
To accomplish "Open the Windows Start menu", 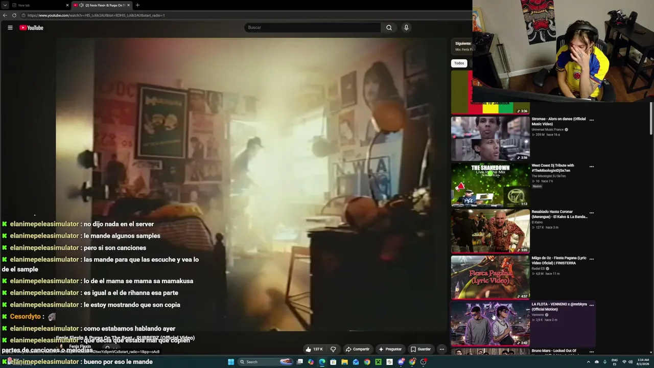I will [x=231, y=362].
